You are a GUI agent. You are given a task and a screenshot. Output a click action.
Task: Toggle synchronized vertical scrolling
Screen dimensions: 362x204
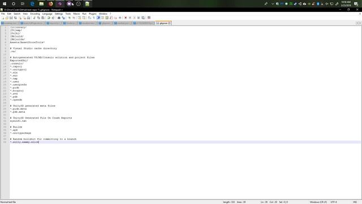(x=79, y=18)
